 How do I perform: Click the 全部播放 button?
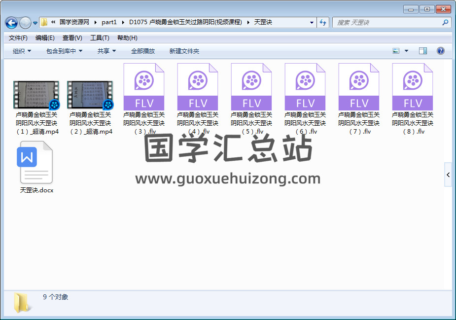[x=143, y=51]
